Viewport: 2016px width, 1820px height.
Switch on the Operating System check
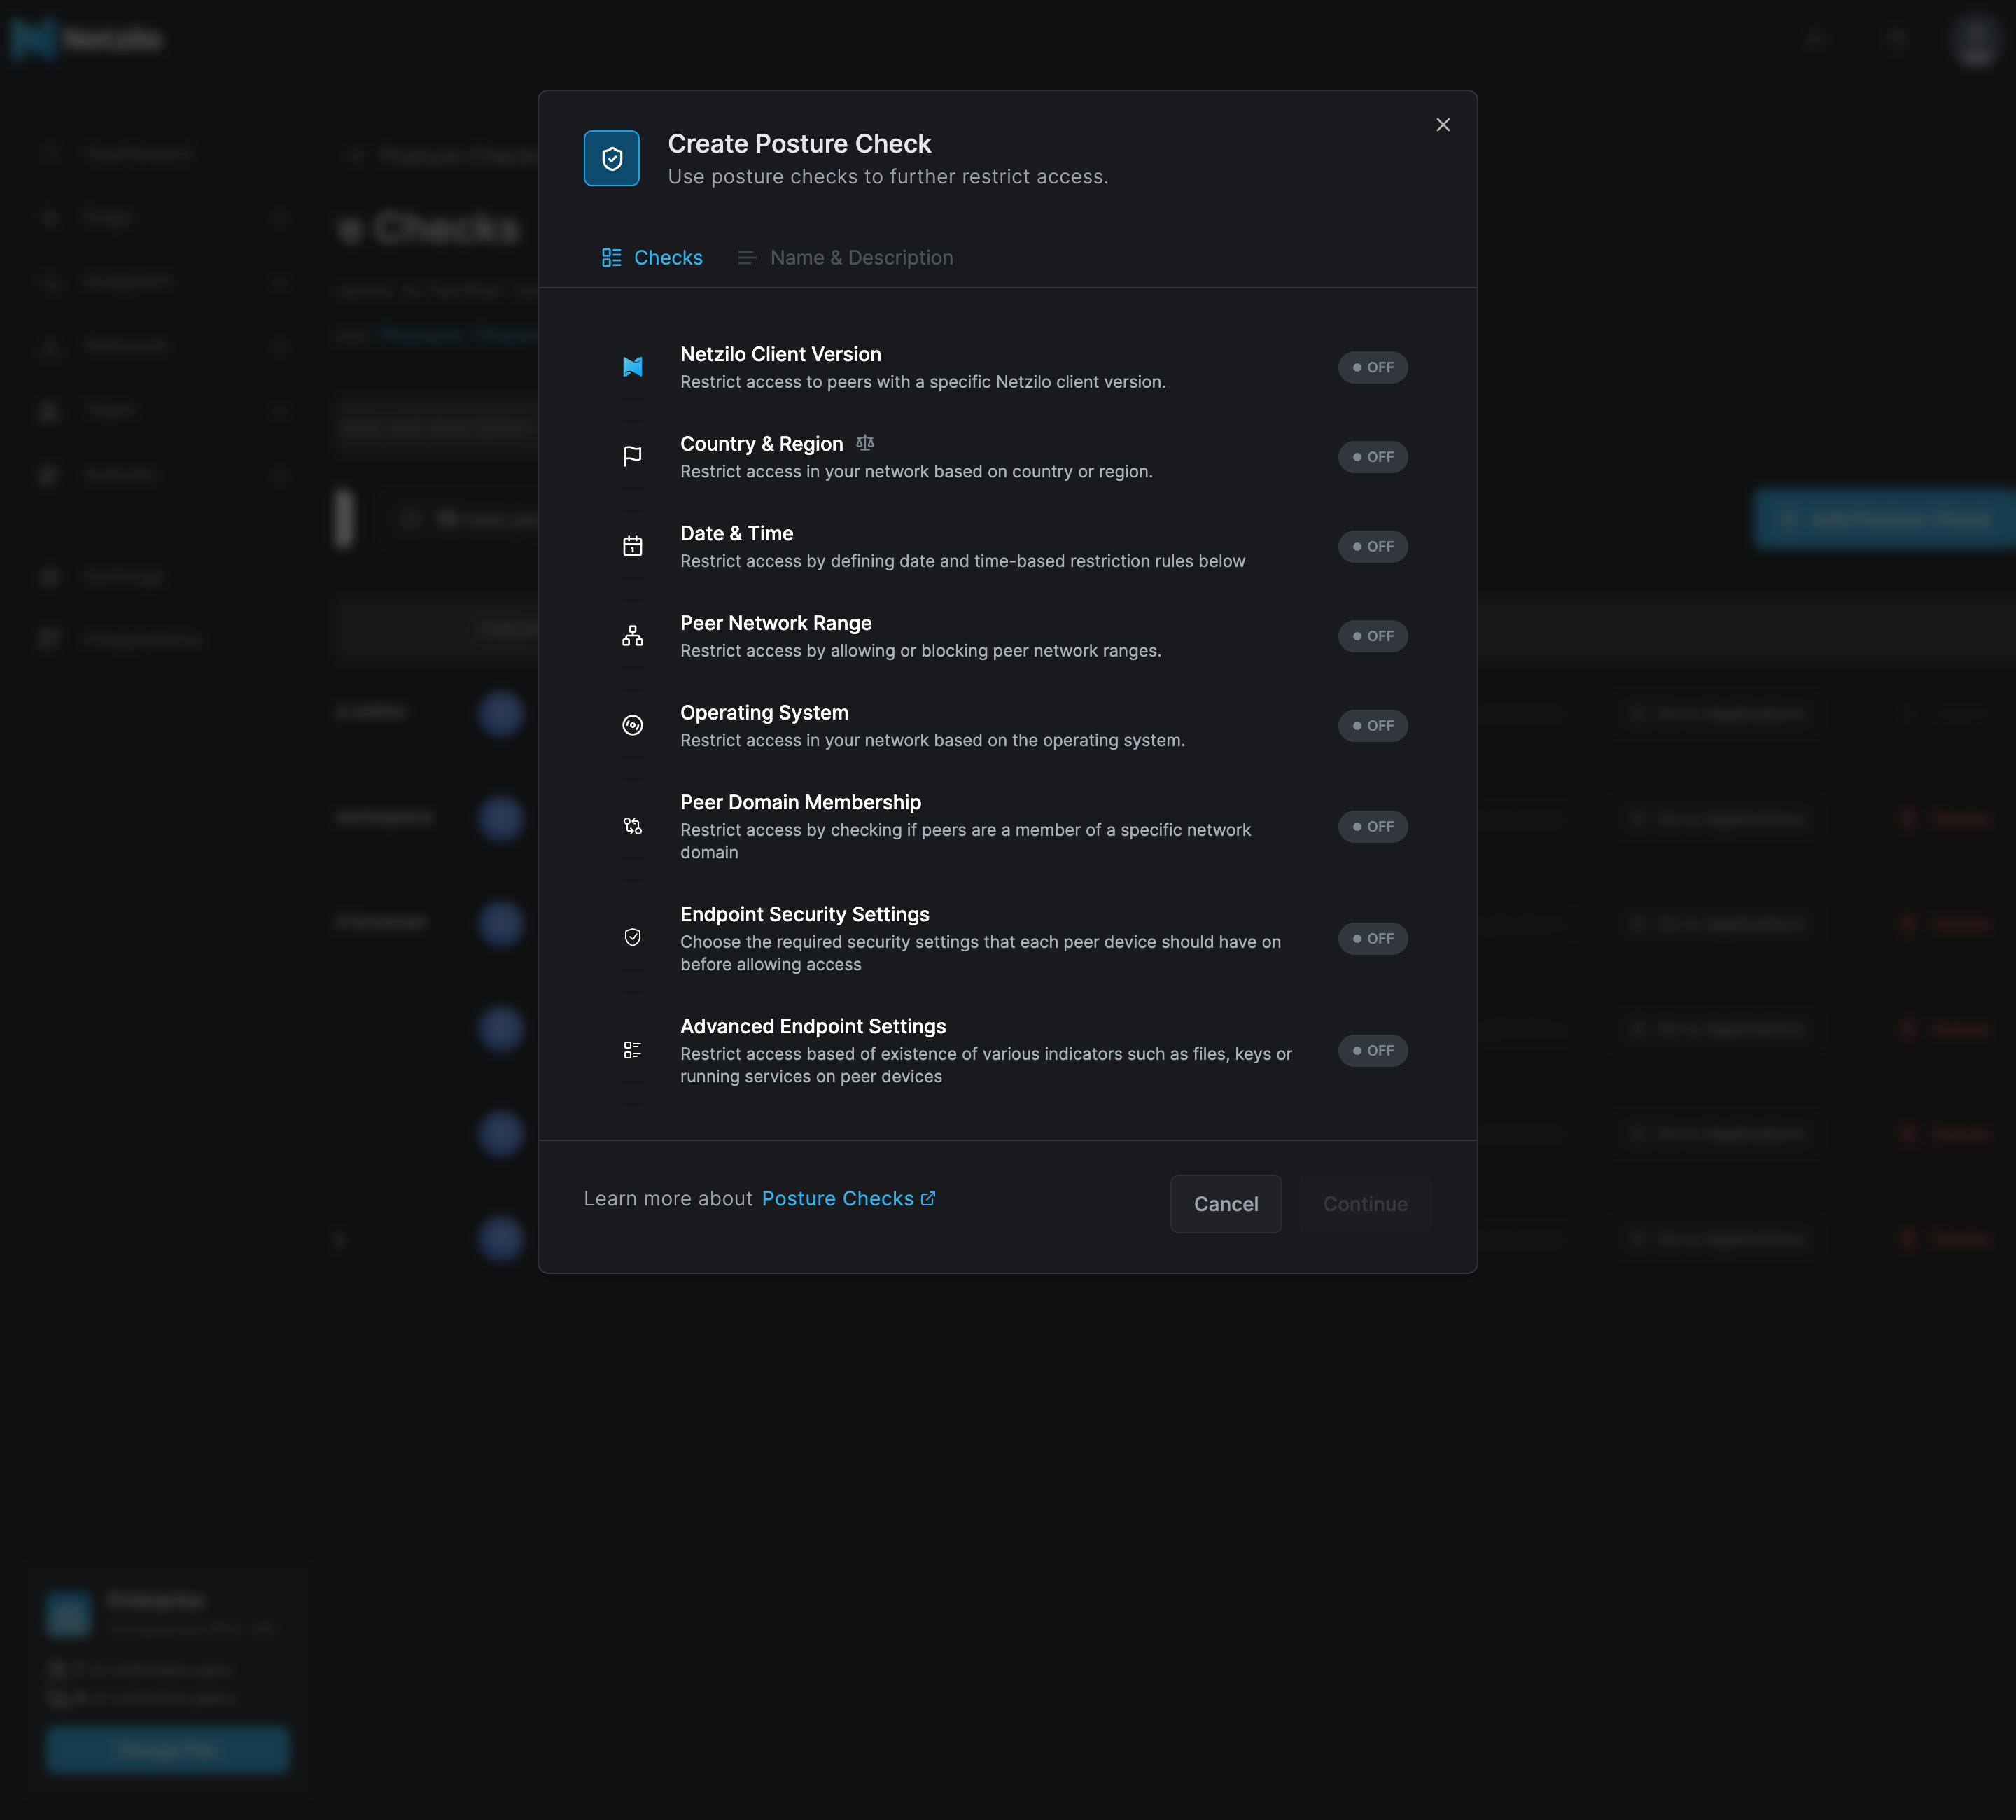(x=1373, y=726)
